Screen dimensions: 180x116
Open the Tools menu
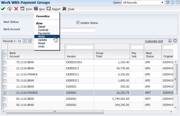pos(71,9)
